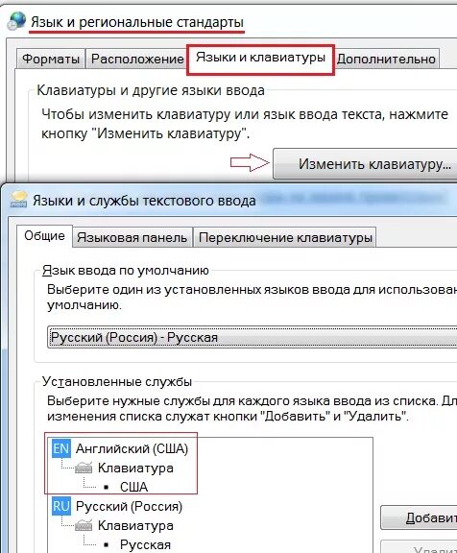Click the Языки и службы текстового ввода title

[x=144, y=201]
